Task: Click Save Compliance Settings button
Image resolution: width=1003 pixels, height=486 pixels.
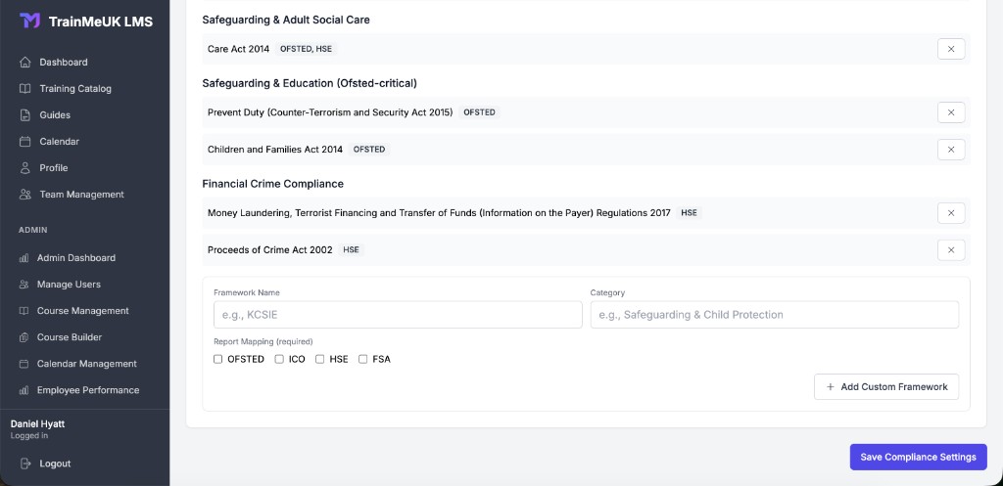Action: tap(918, 458)
